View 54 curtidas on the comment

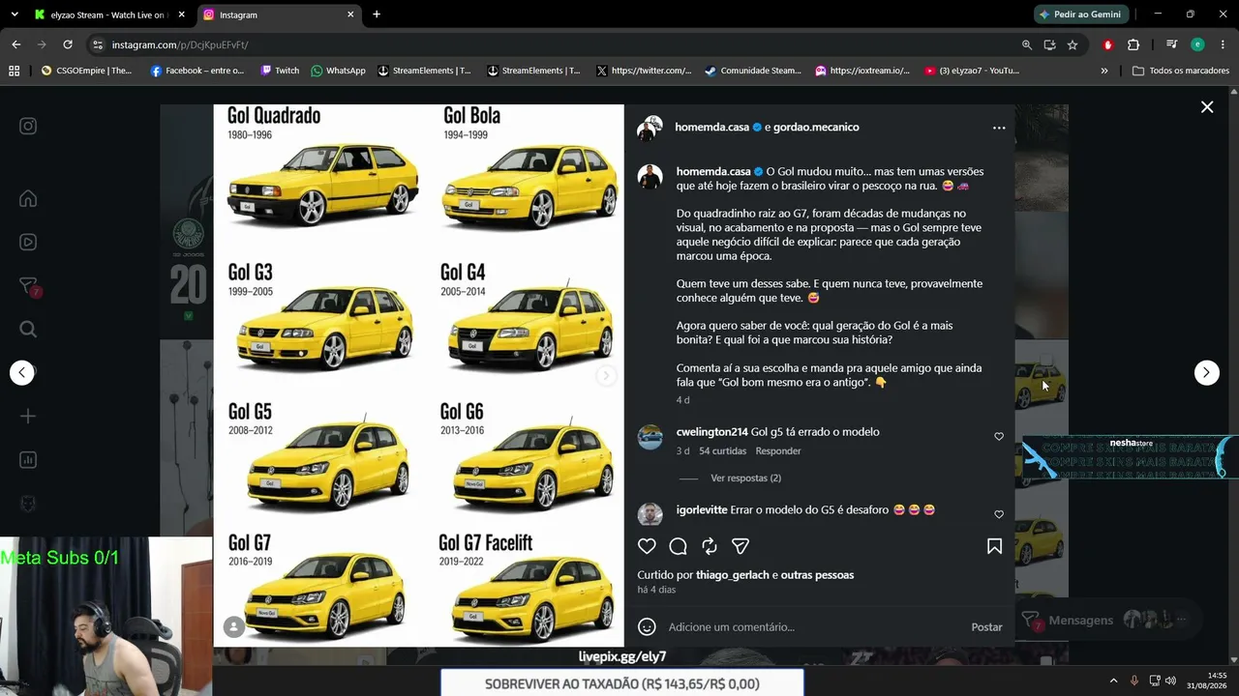tap(723, 450)
